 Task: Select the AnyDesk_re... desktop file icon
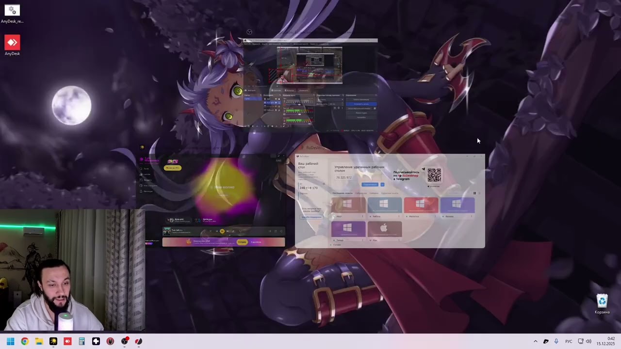pyautogui.click(x=12, y=14)
